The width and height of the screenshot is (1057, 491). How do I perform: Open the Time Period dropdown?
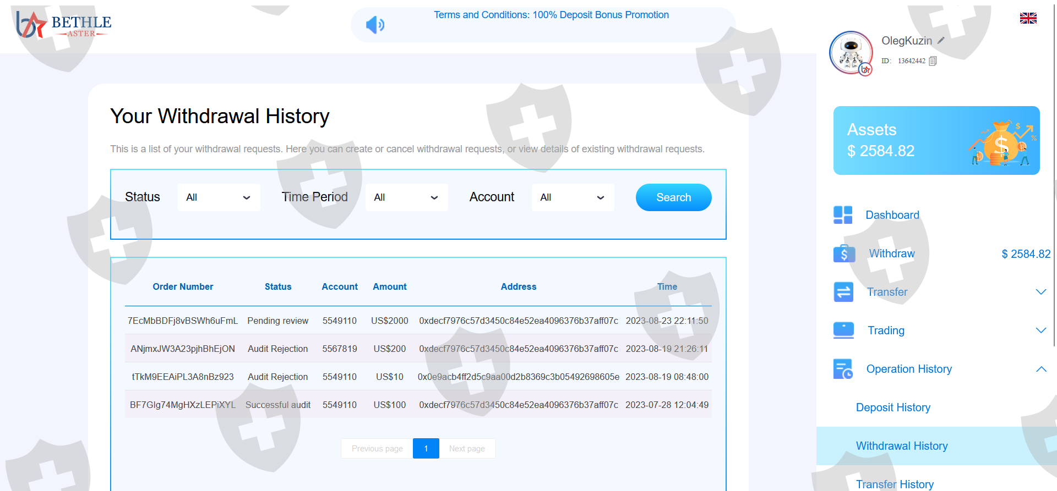coord(406,197)
